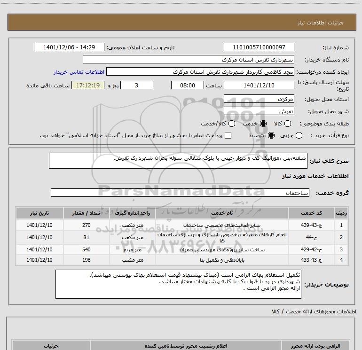Viewport: 362px width, 350px height.
Task: Click the quantity cell 81
Action: click(x=87, y=237)
